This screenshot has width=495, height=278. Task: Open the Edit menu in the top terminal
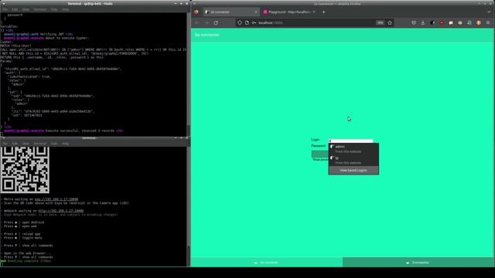click(x=15, y=9)
